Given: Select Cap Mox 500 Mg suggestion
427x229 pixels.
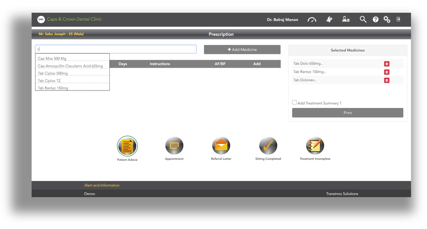Looking at the screenshot, I should click(52, 58).
